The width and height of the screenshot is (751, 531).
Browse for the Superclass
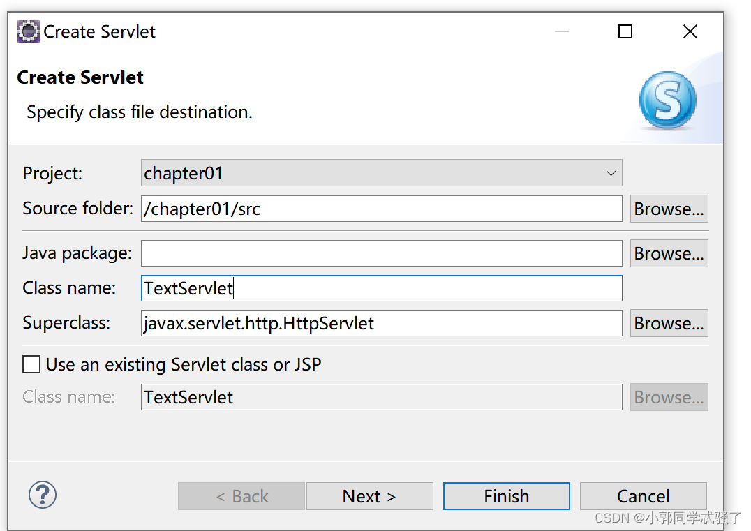(x=669, y=323)
